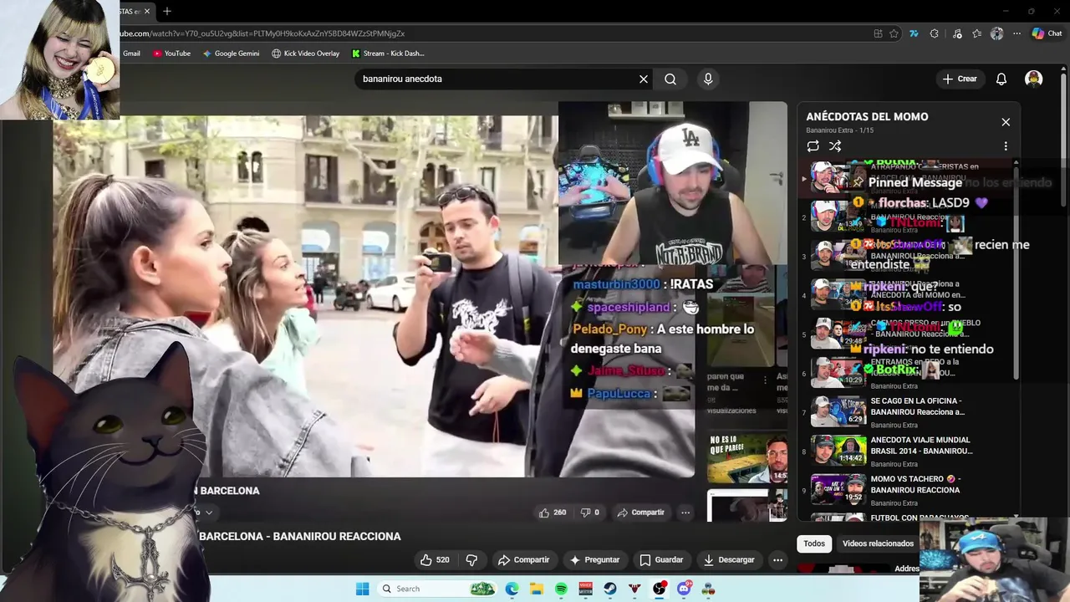1070x602 pixels.
Task: Close the current browser tab
Action: pyautogui.click(x=147, y=11)
